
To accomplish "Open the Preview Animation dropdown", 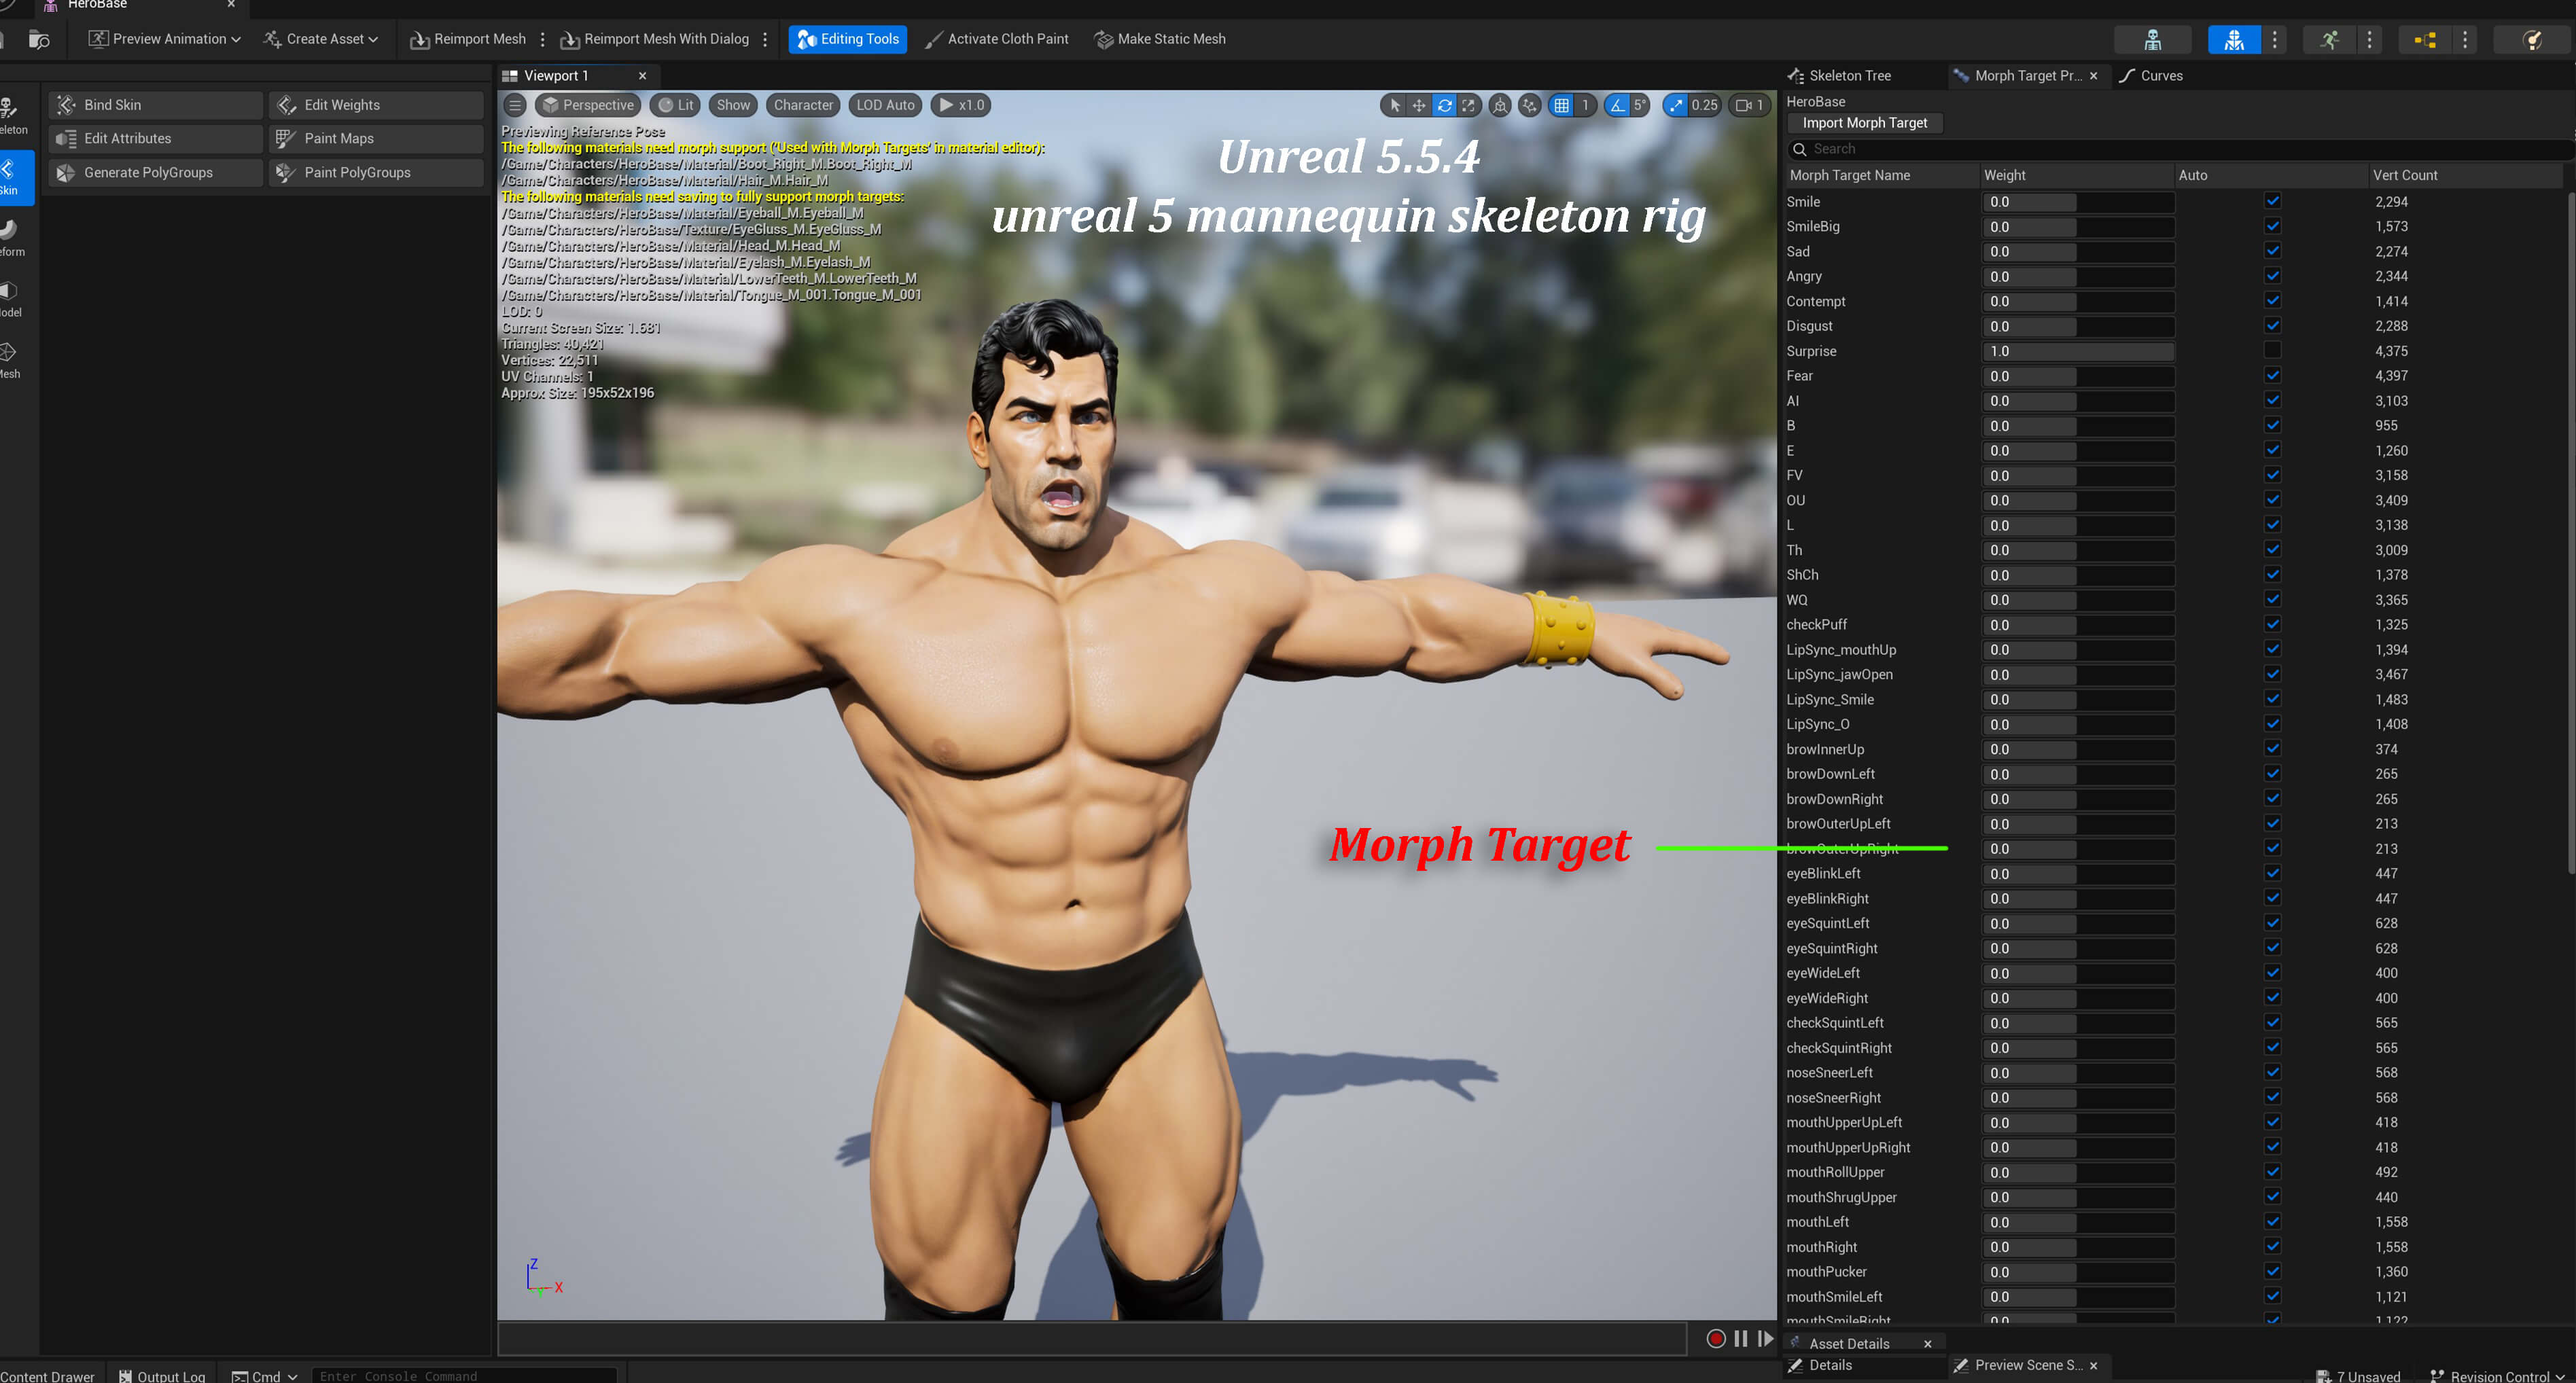I will click(x=165, y=39).
